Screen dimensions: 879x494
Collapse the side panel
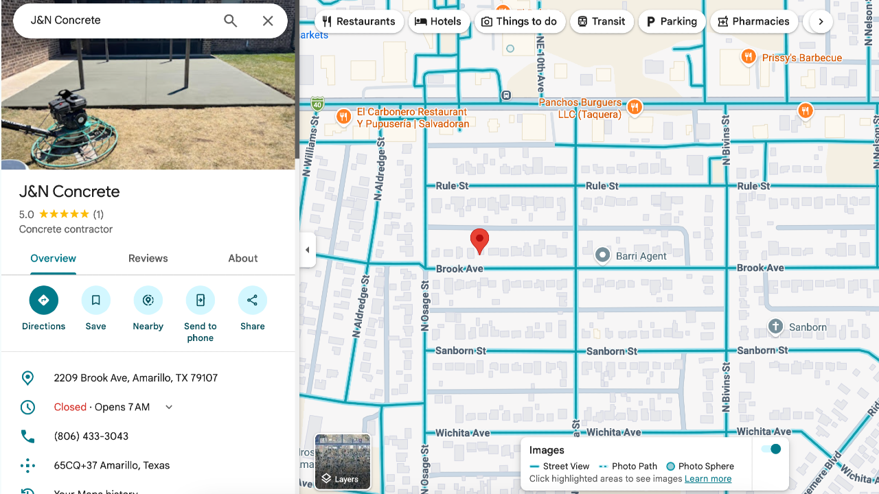coord(307,250)
